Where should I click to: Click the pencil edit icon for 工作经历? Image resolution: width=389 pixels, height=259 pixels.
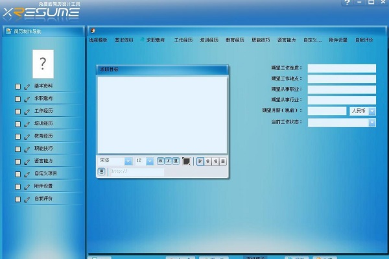click(27, 112)
